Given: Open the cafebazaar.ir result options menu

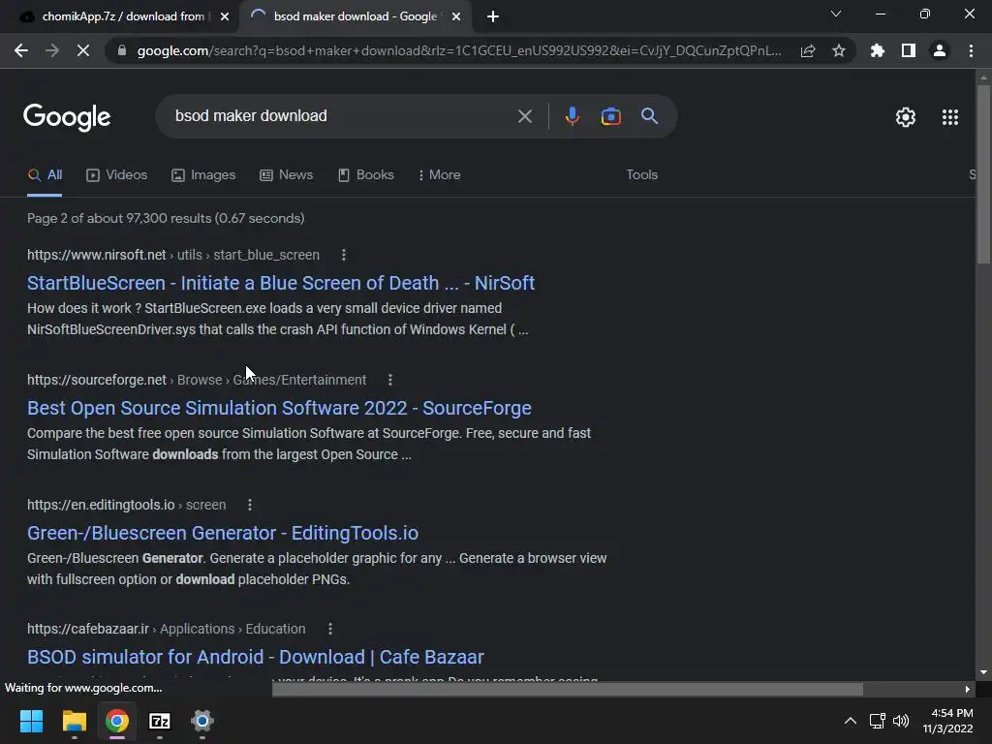Looking at the screenshot, I should (x=329, y=629).
